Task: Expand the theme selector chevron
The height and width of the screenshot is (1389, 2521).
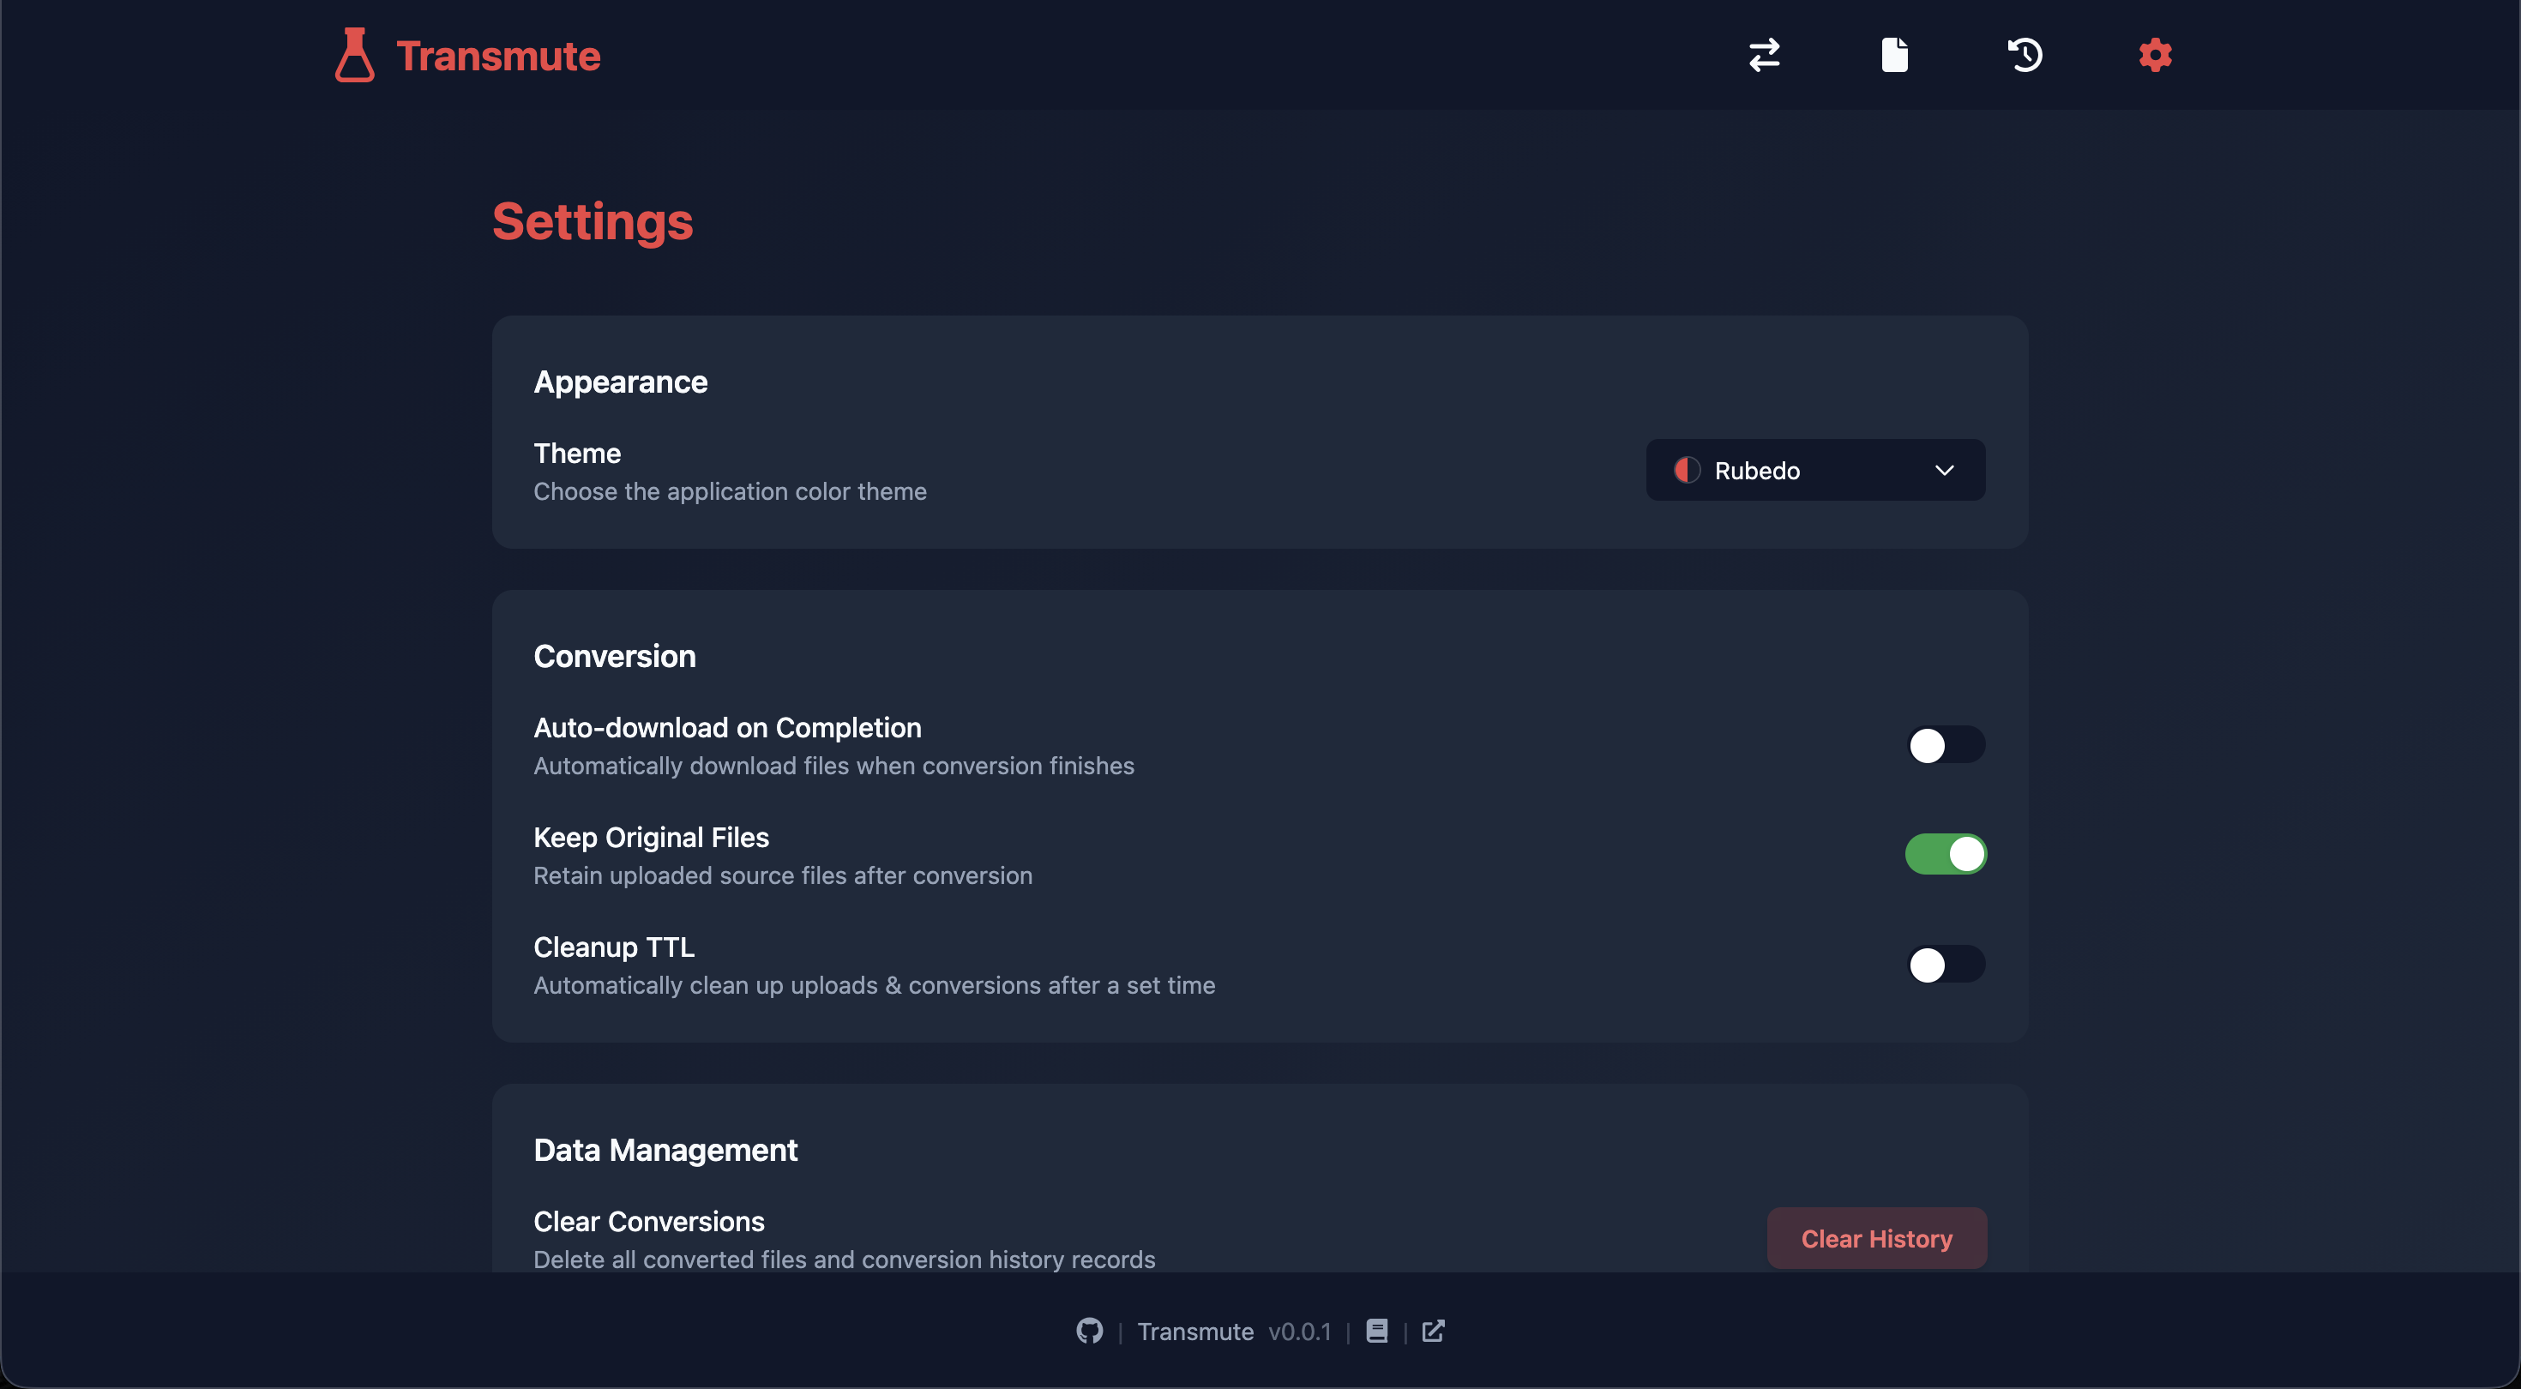Action: (1944, 470)
